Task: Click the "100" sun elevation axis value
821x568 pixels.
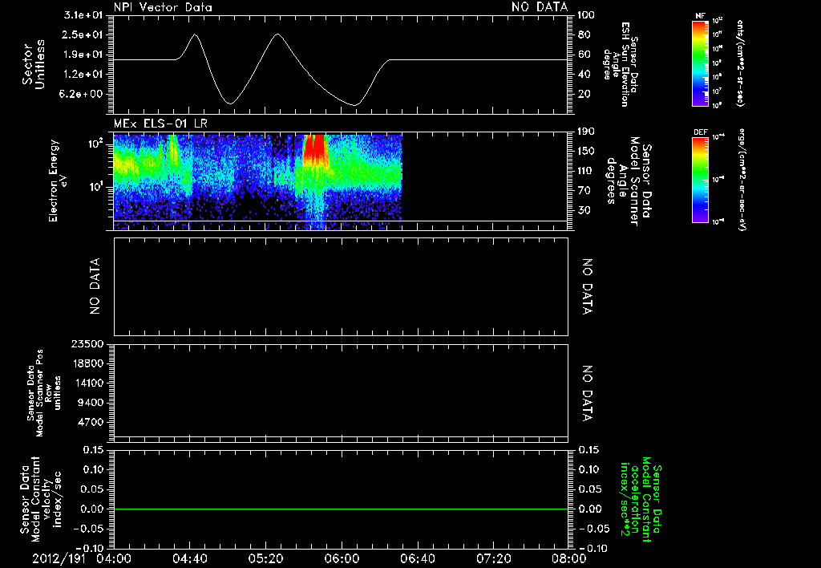Action: point(586,15)
